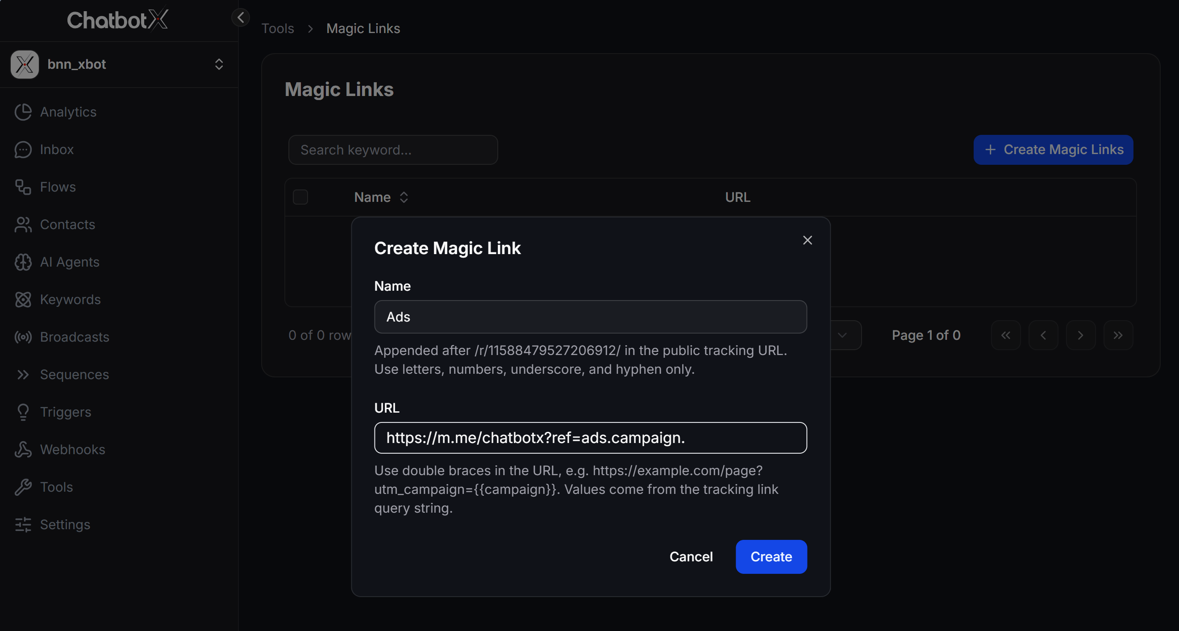The height and width of the screenshot is (631, 1179).
Task: Click the Magic Links page heading
Action: coord(339,90)
